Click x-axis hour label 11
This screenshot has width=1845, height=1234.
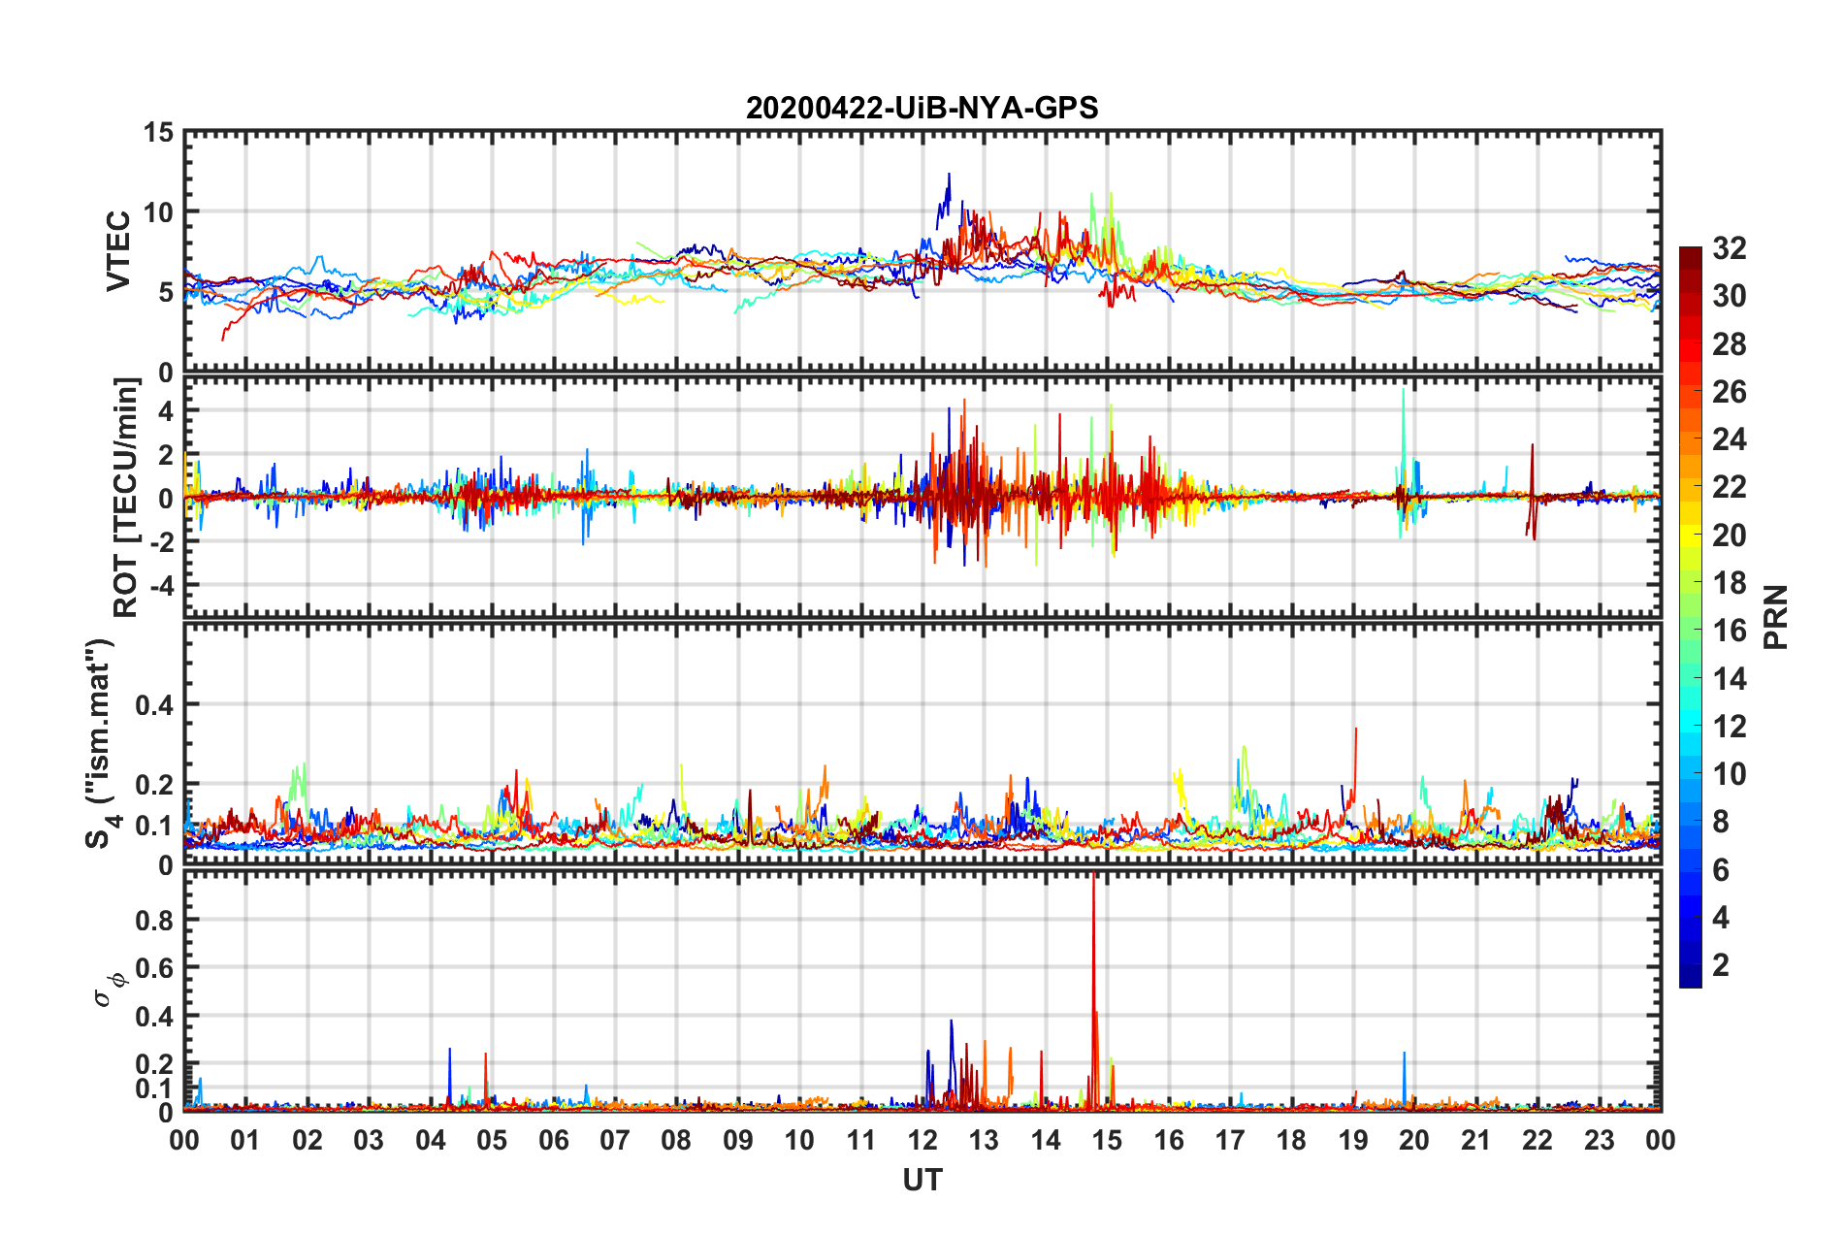click(x=861, y=1140)
